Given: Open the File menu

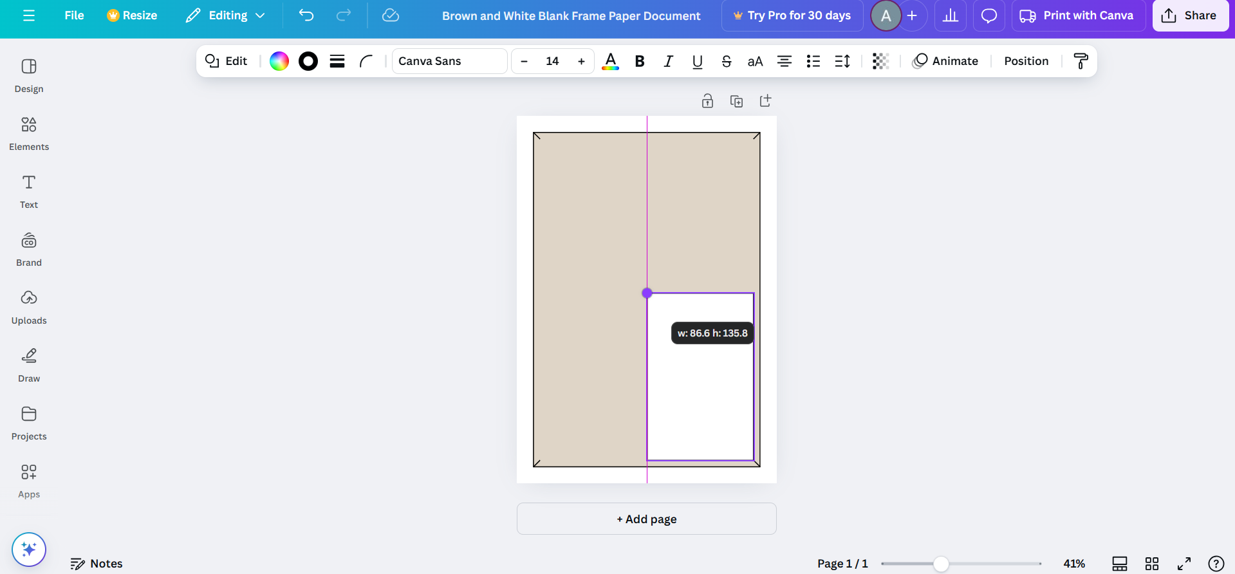Looking at the screenshot, I should click(x=74, y=15).
